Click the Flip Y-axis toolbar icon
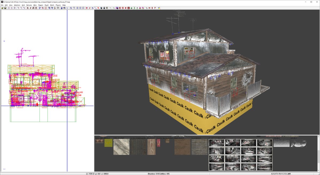Image resolution: width=320 pixels, height=175 pixels. coord(12,8)
